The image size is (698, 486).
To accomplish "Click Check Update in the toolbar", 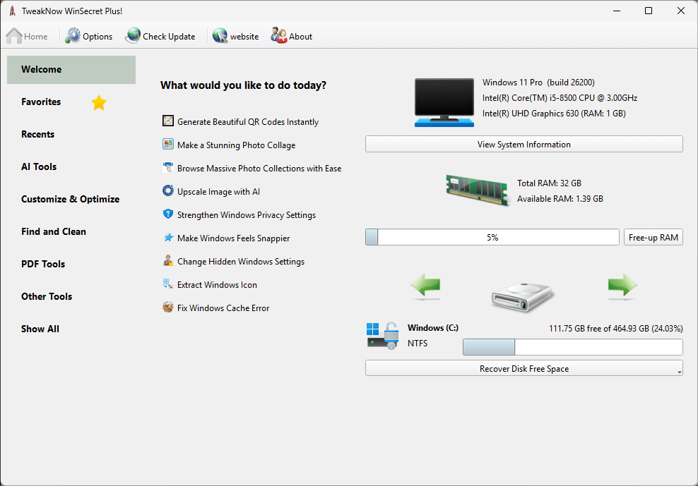I will point(160,36).
